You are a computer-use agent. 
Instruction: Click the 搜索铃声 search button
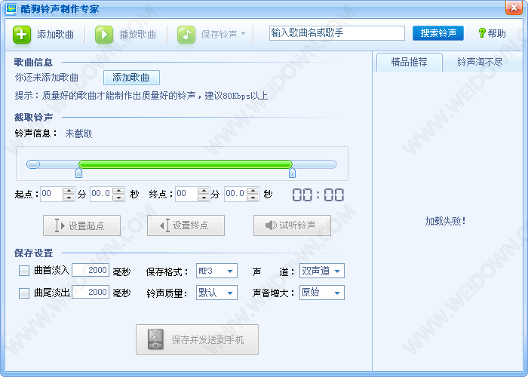(x=438, y=33)
